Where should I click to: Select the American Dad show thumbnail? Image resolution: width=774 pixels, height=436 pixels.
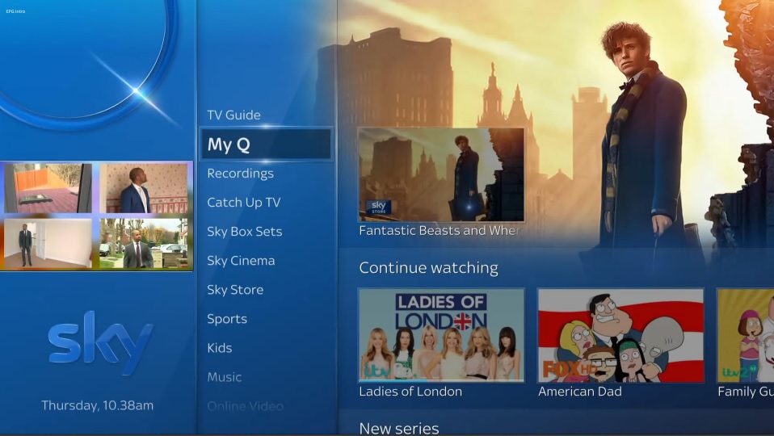pyautogui.click(x=620, y=335)
